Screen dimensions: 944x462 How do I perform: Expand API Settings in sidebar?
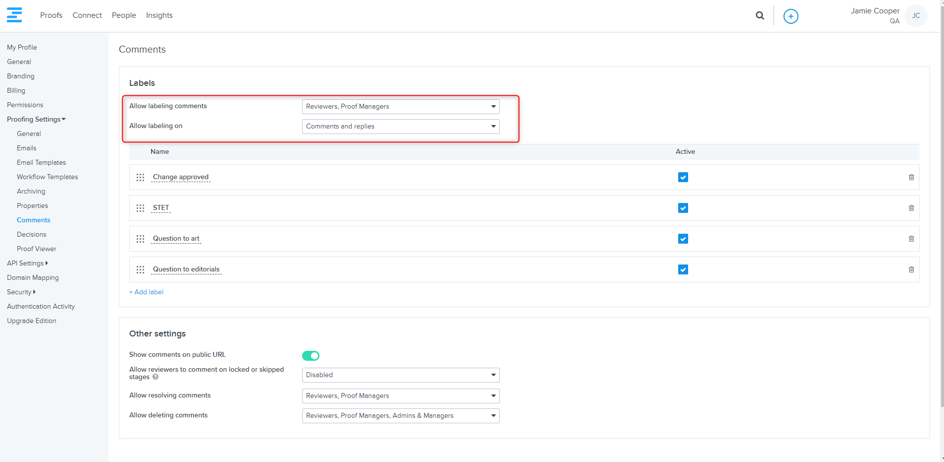27,263
